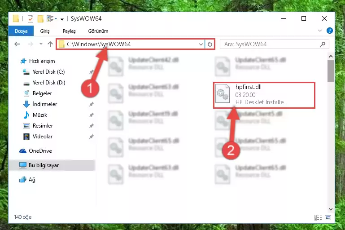This screenshot has width=345, height=230.
Task: Go up one folder level
Action: (50, 44)
